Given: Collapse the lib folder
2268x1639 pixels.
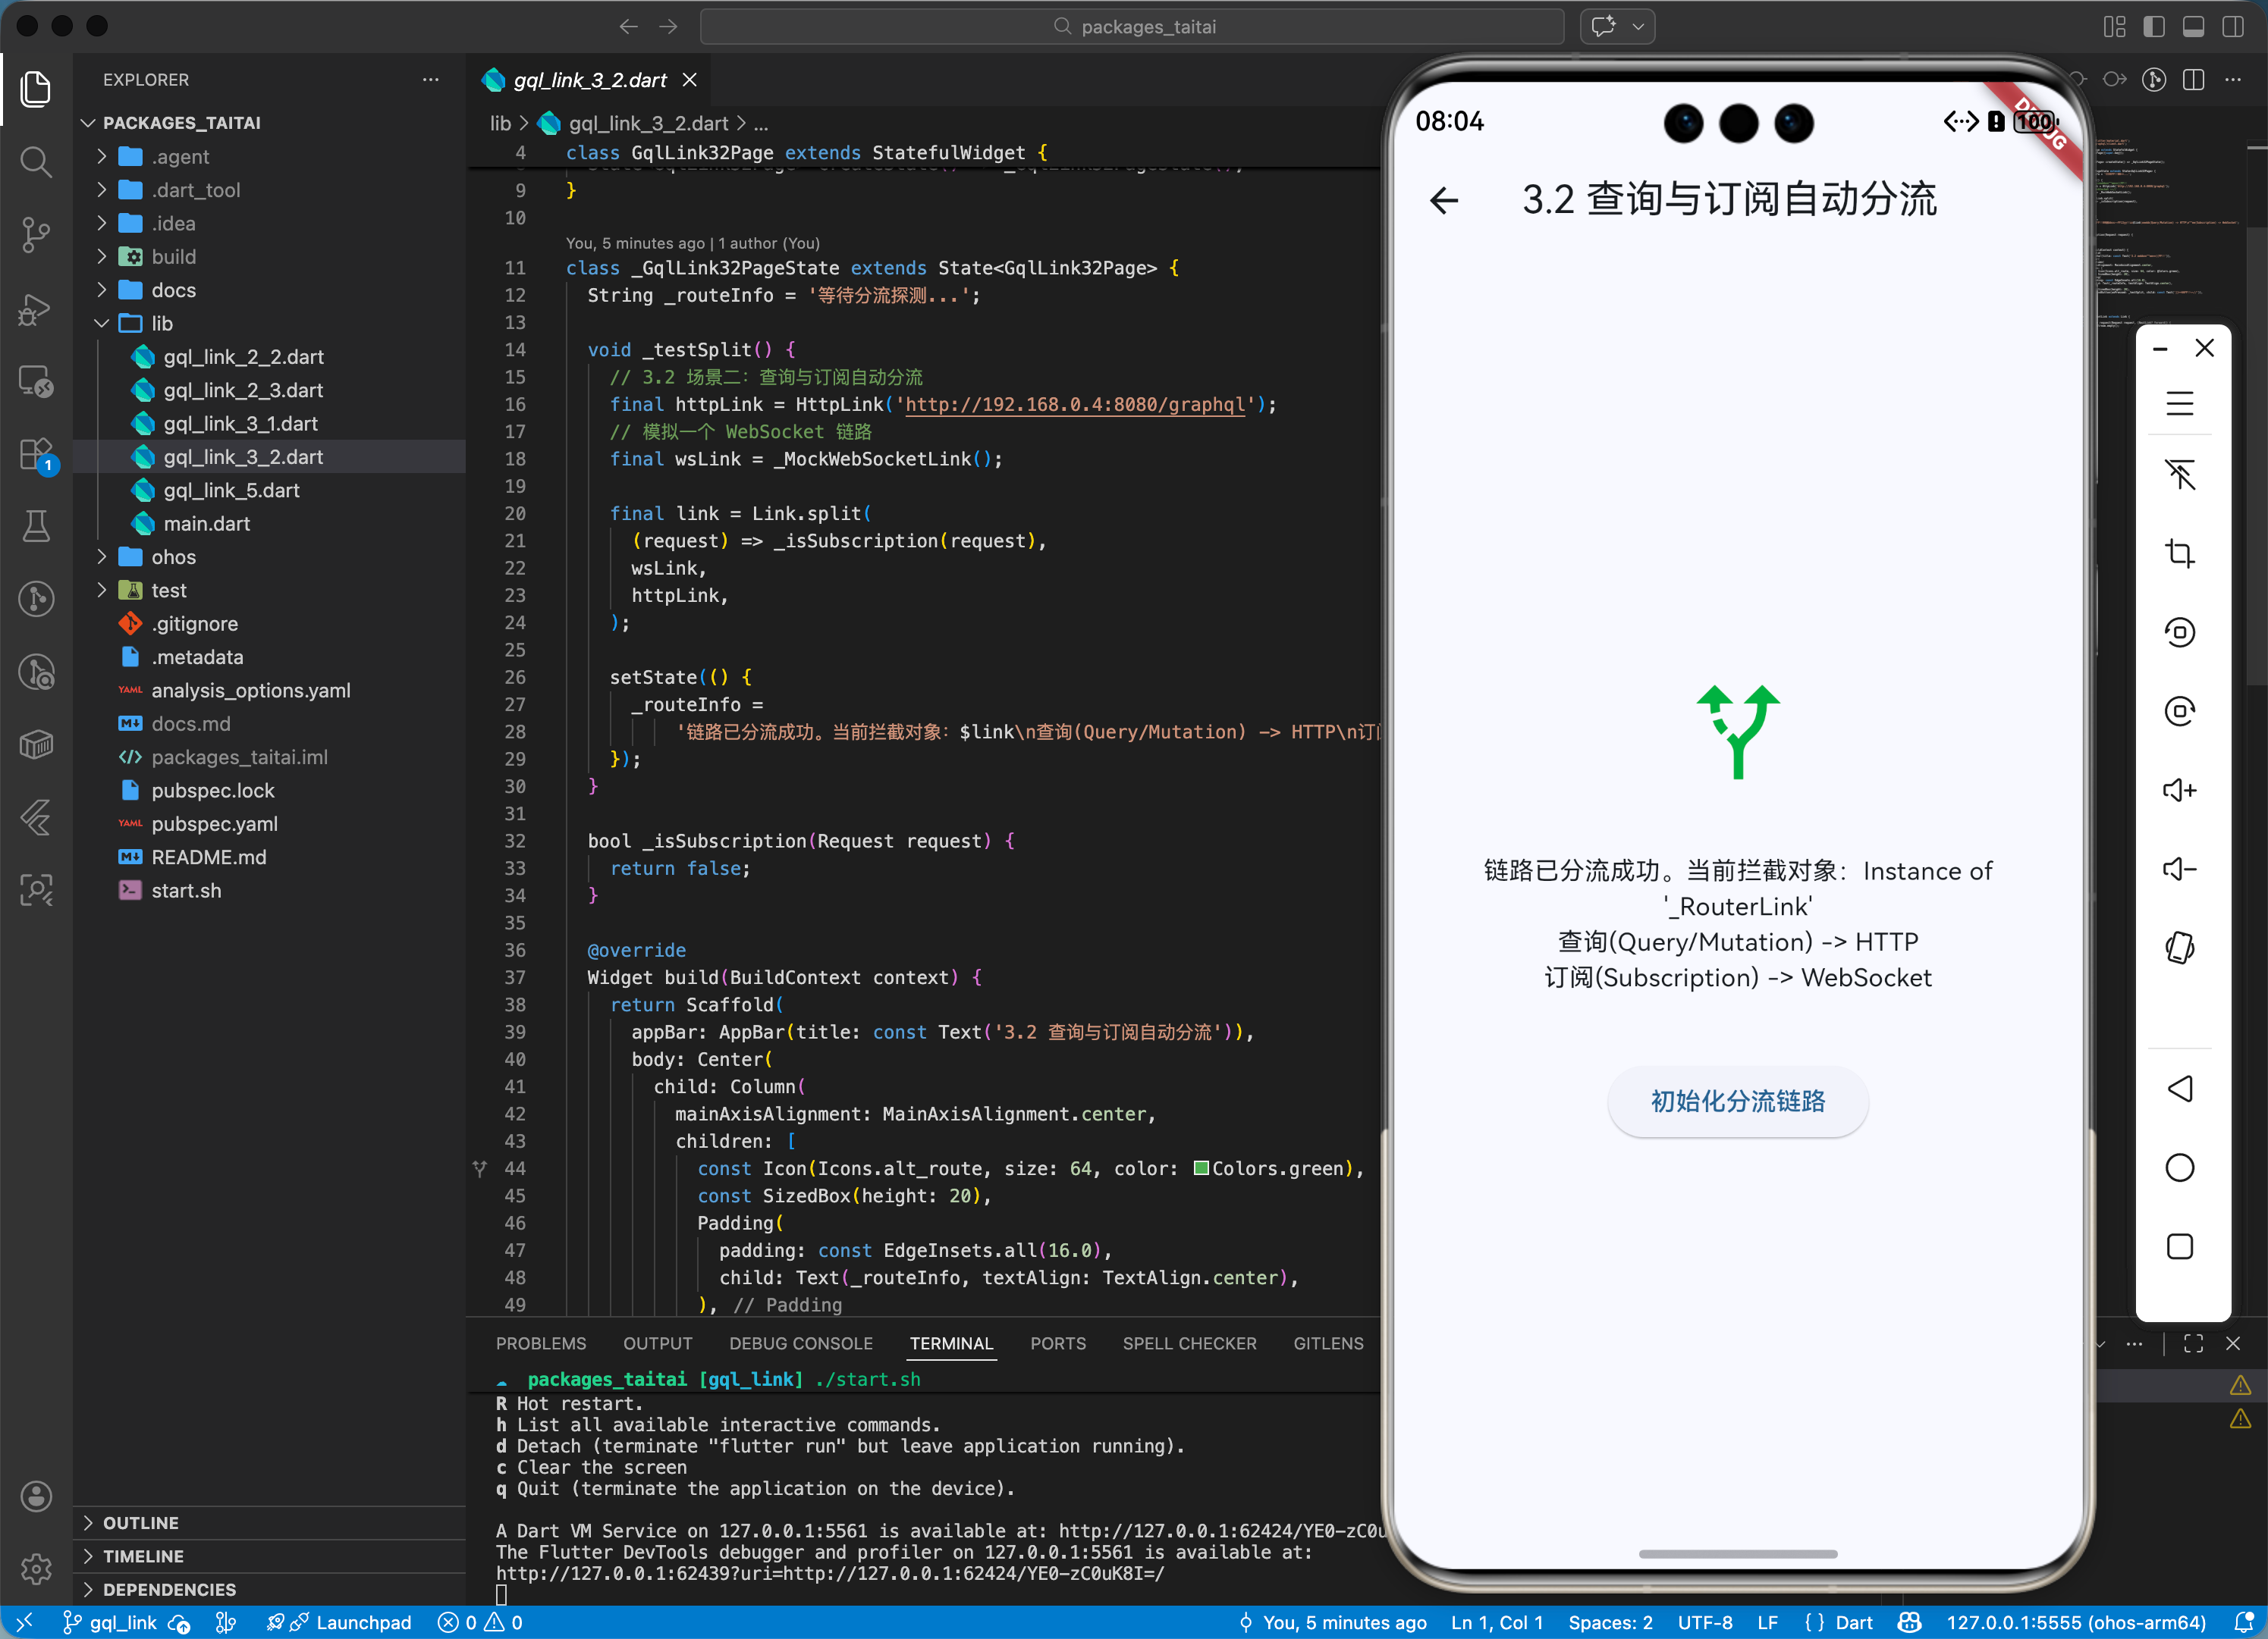Looking at the screenshot, I should coord(161,323).
